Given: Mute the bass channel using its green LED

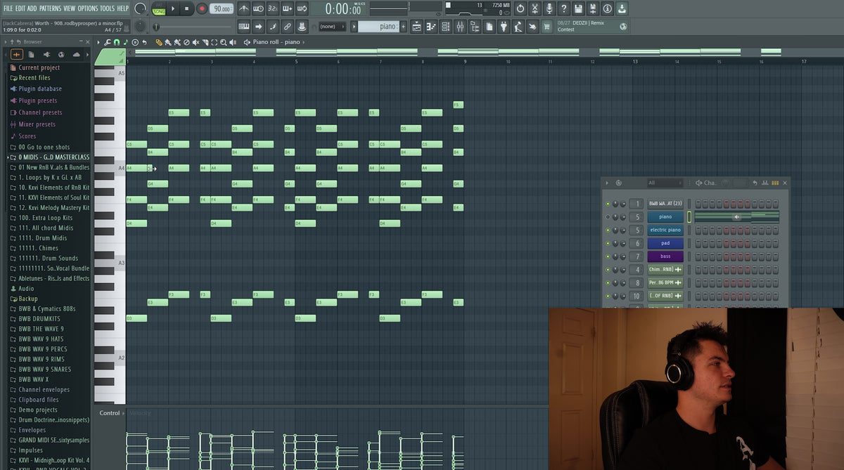Looking at the screenshot, I should (x=608, y=257).
